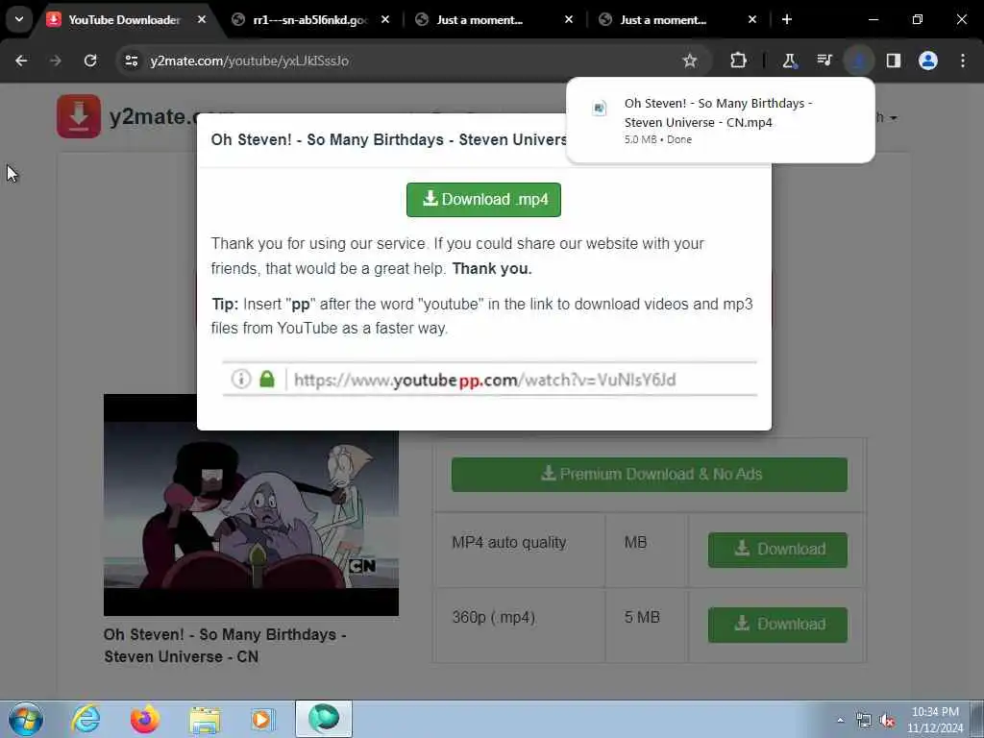Go forward with the forward arrow
This screenshot has height=738, width=984.
pos(56,61)
